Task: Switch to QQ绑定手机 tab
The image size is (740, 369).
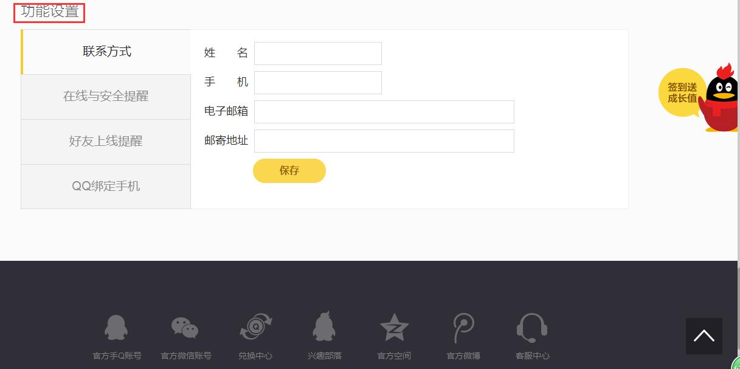Action: pyautogui.click(x=106, y=187)
